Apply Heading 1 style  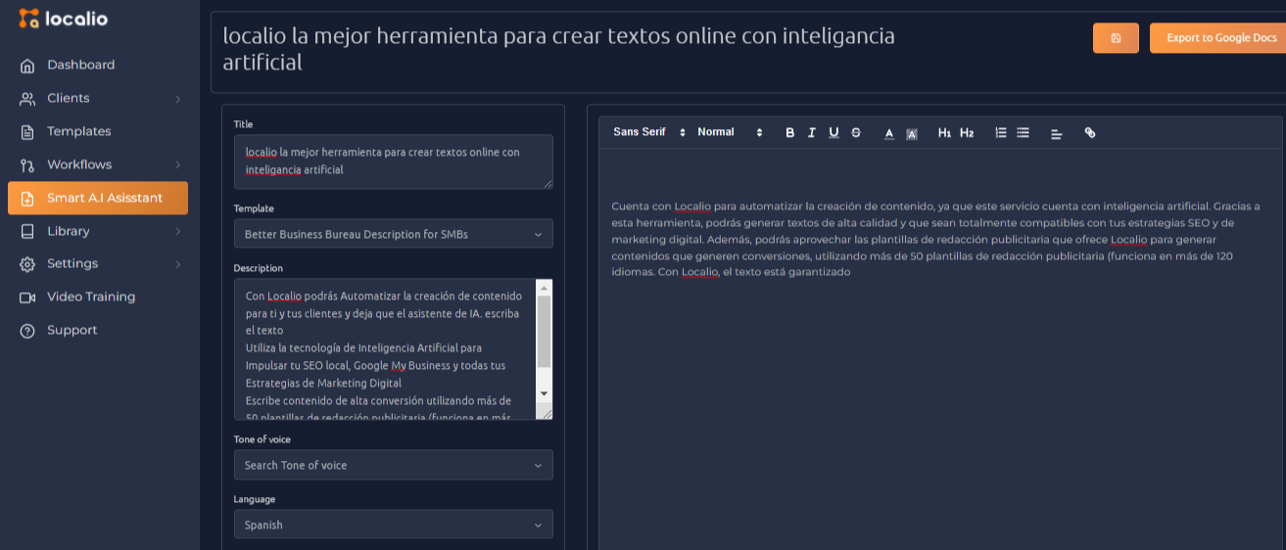[x=944, y=133]
